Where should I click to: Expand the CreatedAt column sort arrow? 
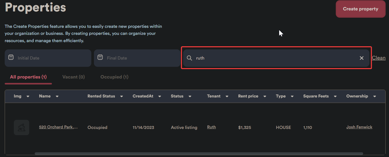[160, 96]
